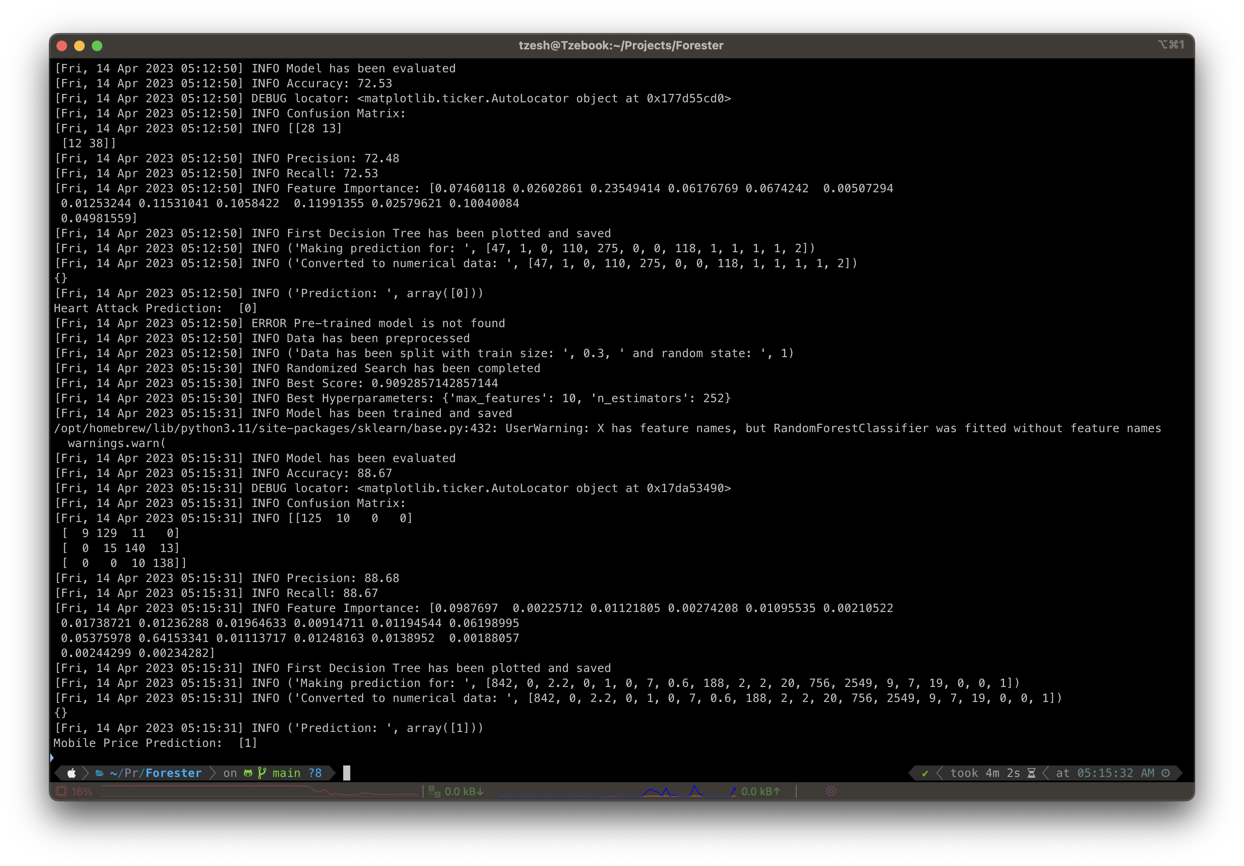Screen dimensions: 1244x866
Task: Click the yellow minimize window button
Action: point(79,46)
